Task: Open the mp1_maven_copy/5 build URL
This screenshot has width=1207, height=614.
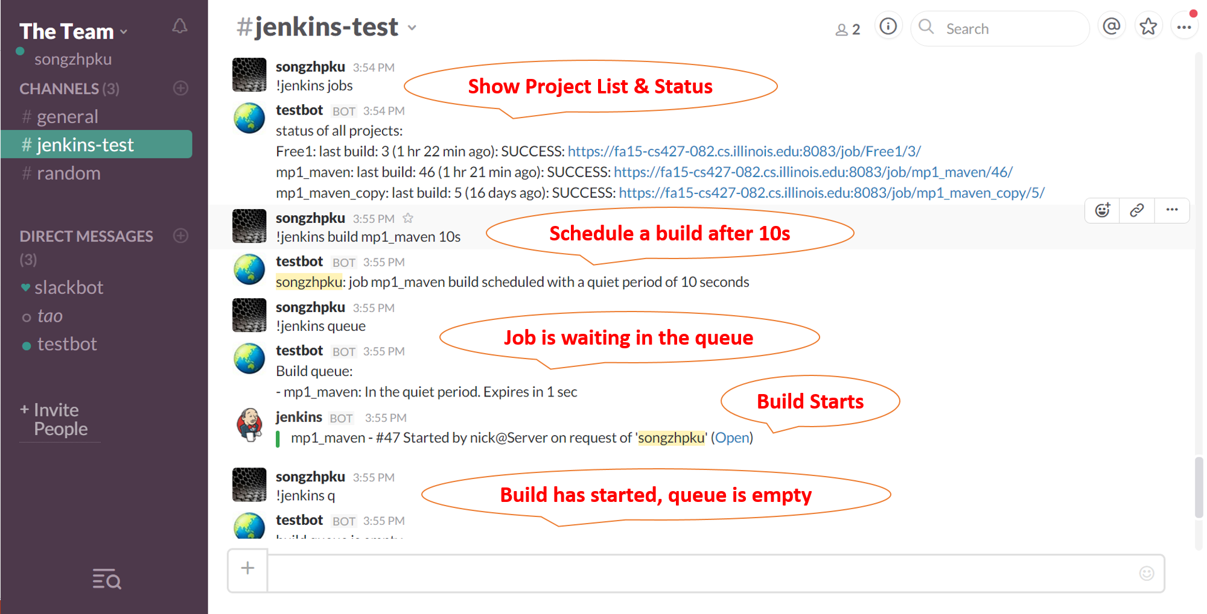Action: (832, 193)
